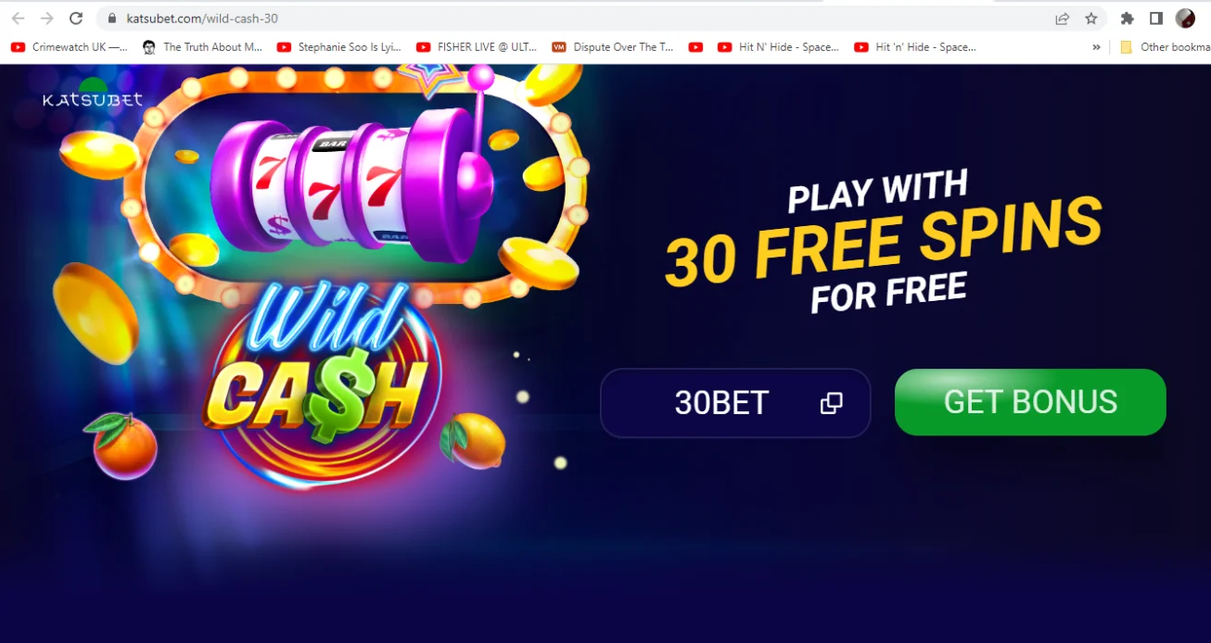This screenshot has height=643, width=1211.
Task: Click the browser back arrow
Action: pos(18,19)
